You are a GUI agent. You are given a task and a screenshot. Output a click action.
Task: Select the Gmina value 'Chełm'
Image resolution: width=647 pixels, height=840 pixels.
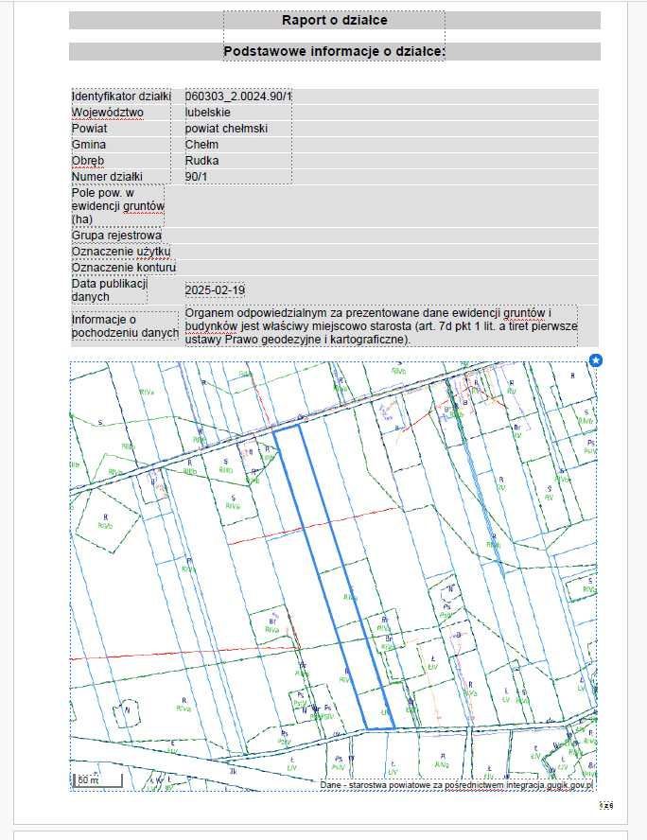pyautogui.click(x=201, y=145)
